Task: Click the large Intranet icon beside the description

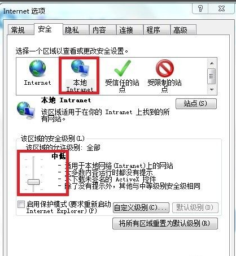Action: [26, 111]
